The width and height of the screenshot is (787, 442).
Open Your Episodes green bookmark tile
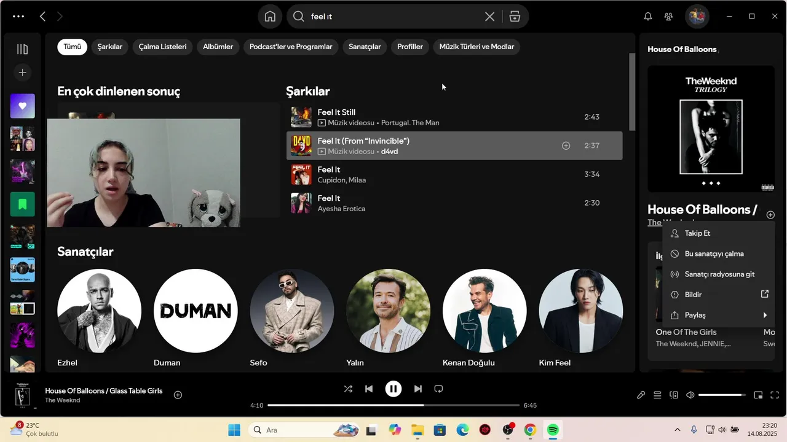pyautogui.click(x=22, y=204)
